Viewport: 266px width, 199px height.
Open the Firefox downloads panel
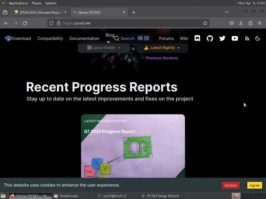click(241, 23)
